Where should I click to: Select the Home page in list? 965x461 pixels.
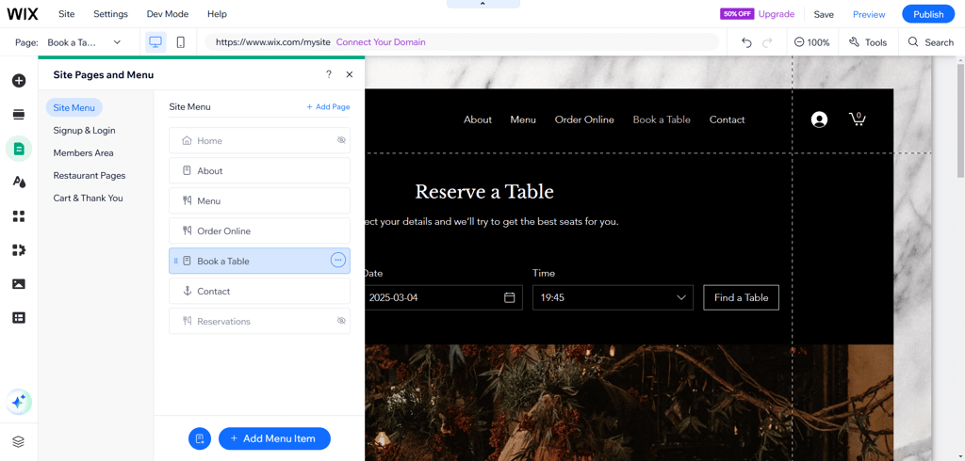click(259, 140)
